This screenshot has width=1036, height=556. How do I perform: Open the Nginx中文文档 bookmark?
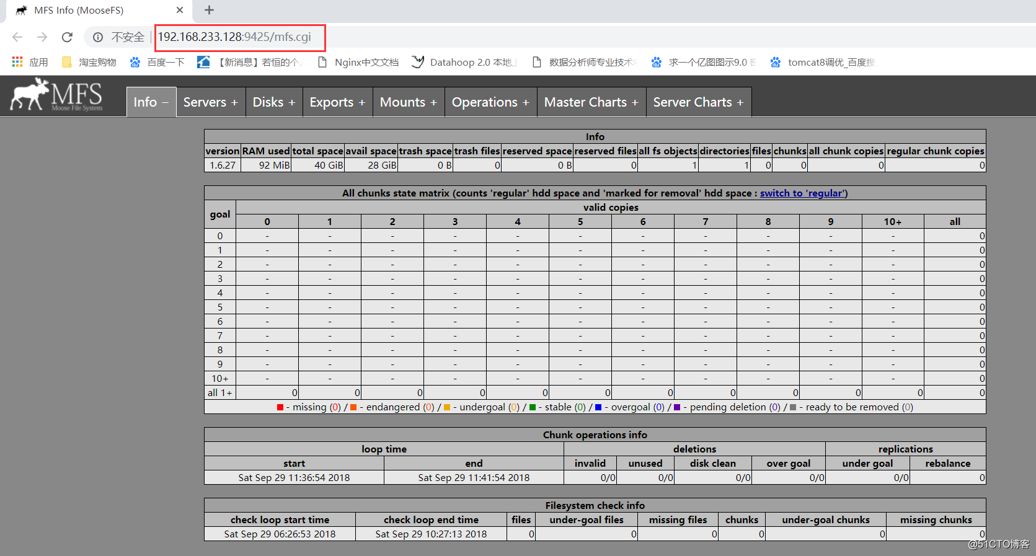tap(358, 62)
